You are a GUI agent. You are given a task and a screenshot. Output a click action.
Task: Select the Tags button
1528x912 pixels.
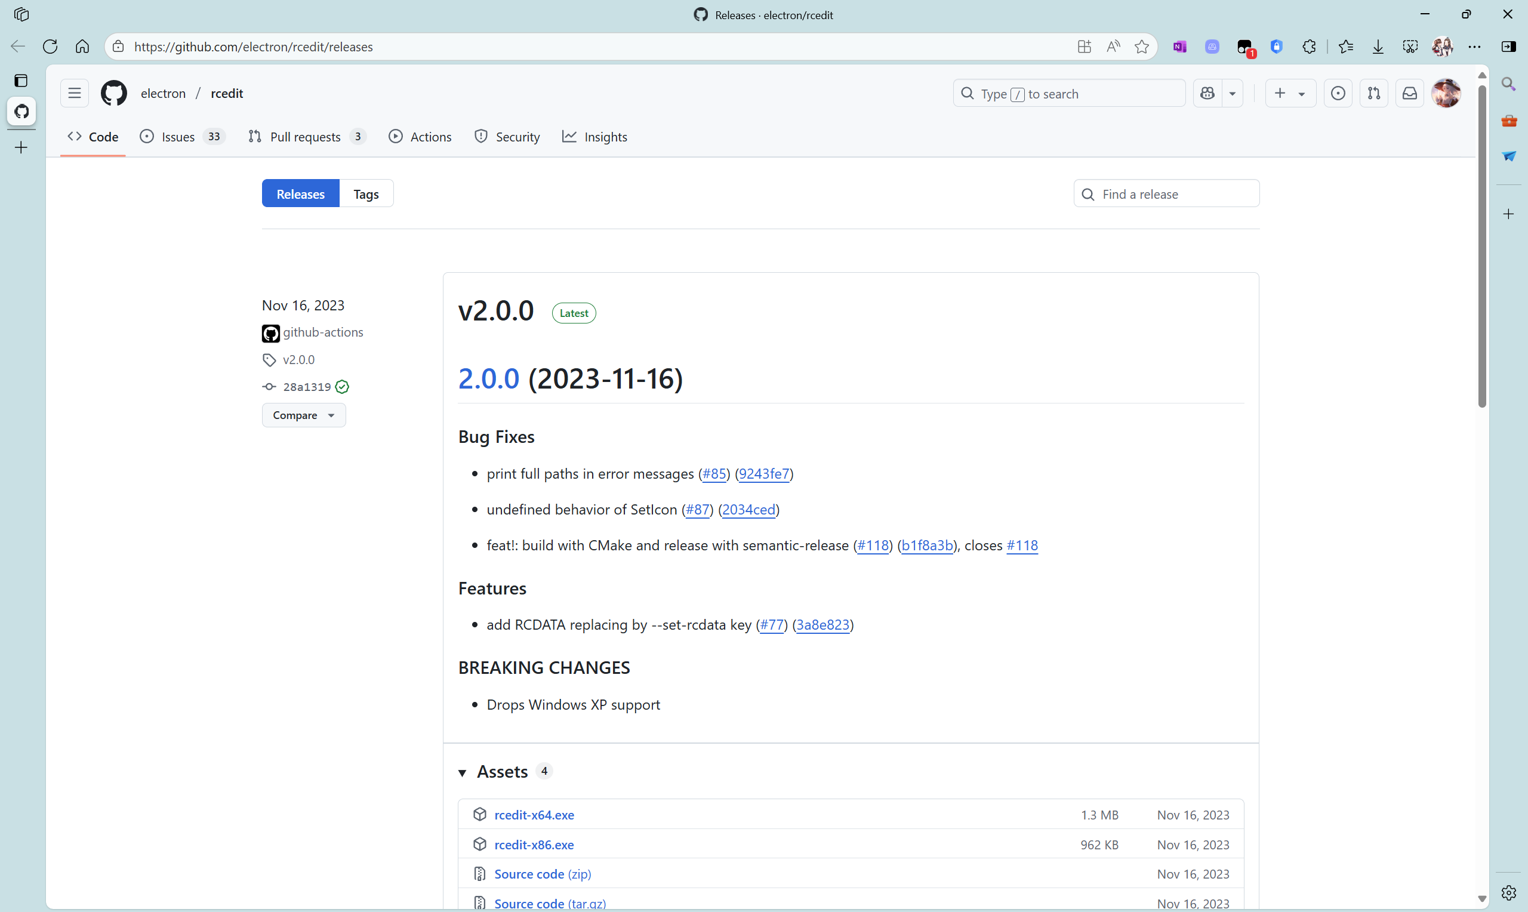pos(366,193)
